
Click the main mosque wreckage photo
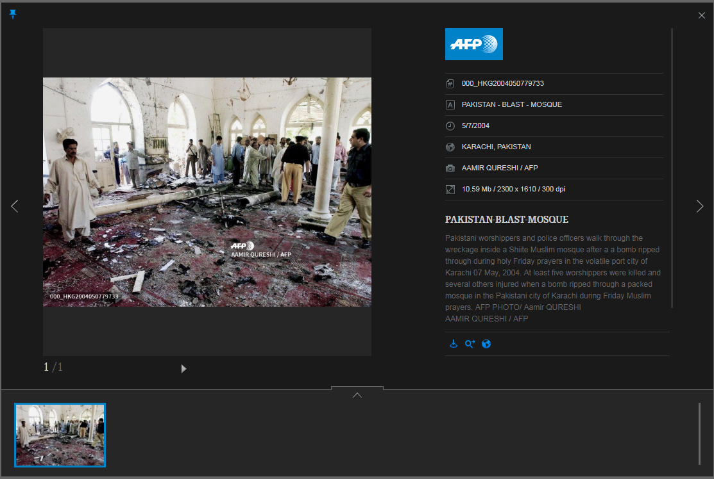point(207,191)
